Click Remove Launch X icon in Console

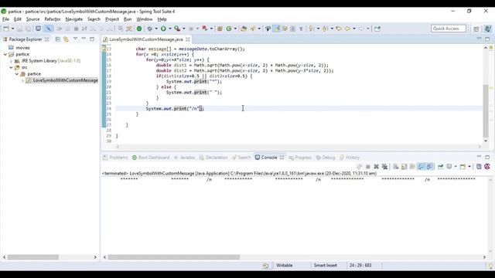pos(376,167)
